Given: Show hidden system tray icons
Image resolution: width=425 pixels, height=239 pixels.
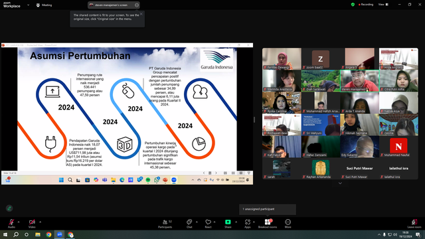Looking at the screenshot, I should point(379,234).
